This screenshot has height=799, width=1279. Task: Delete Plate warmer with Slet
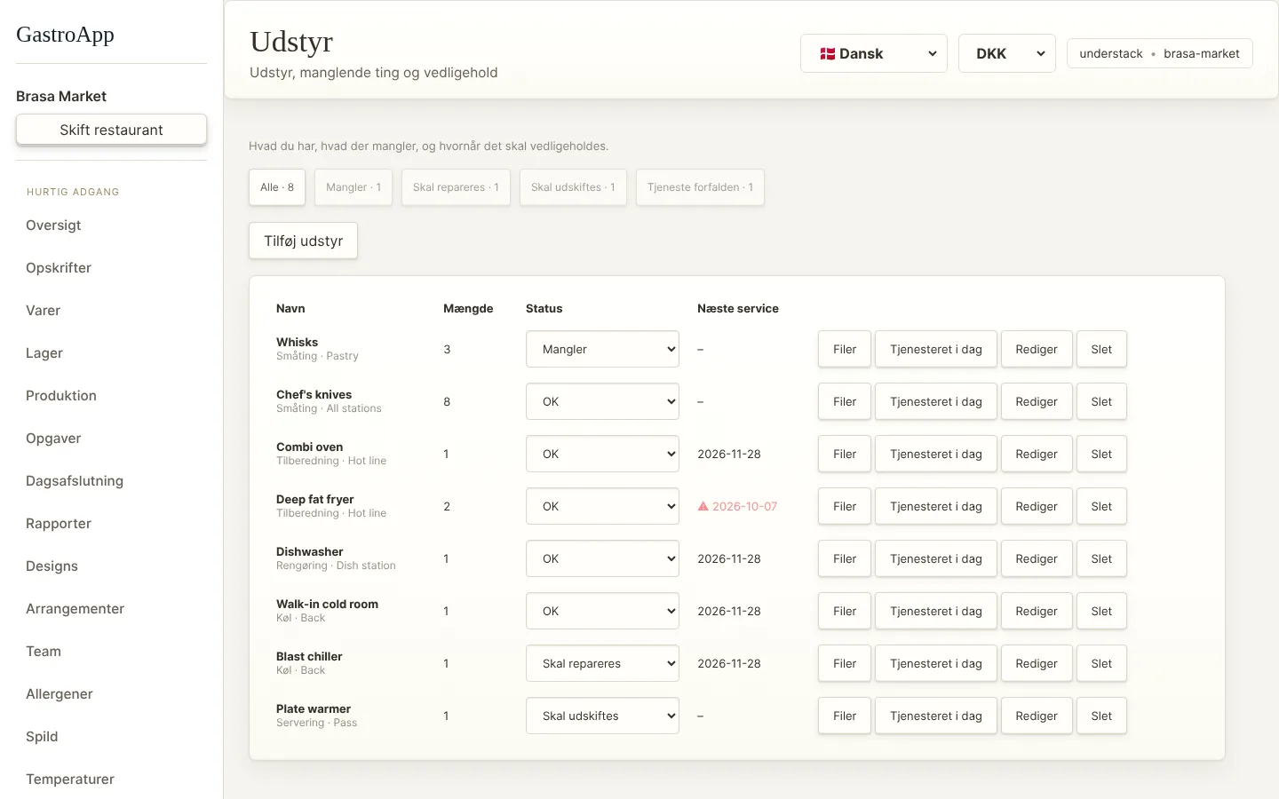coord(1101,716)
